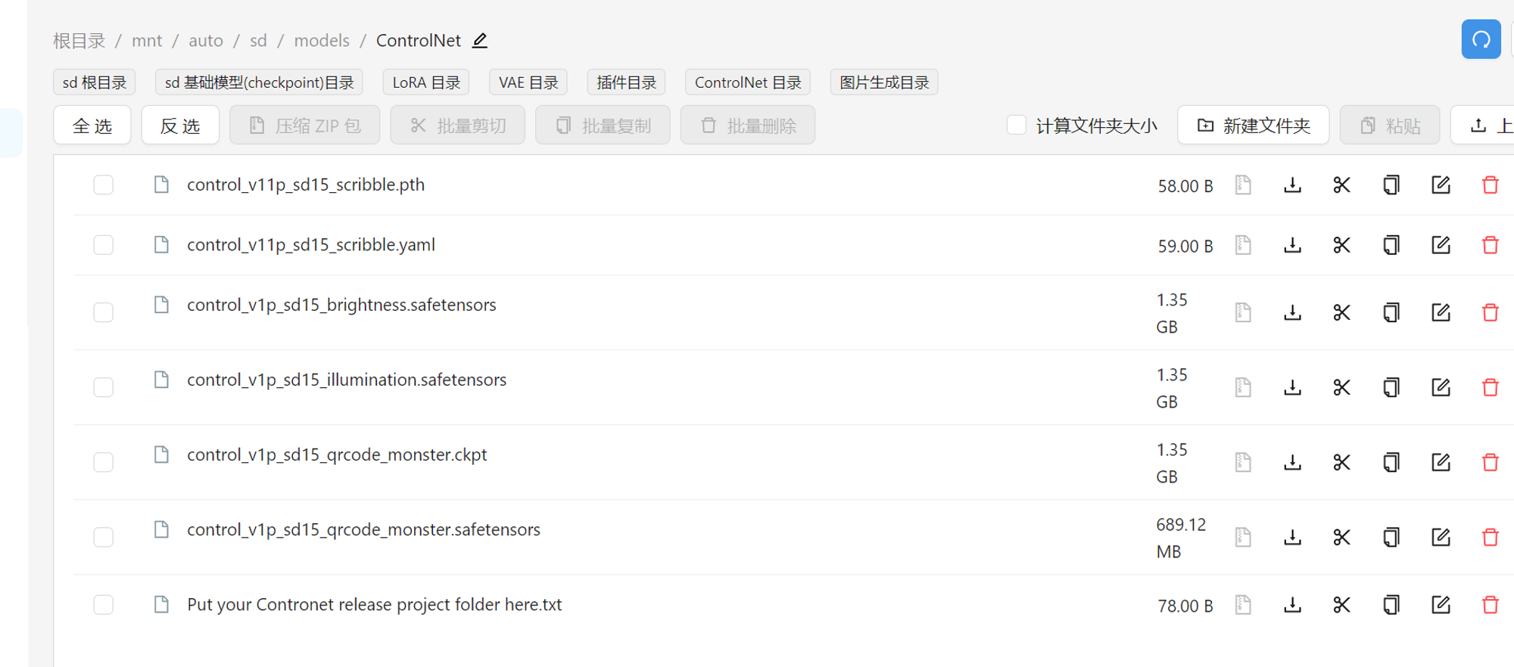Select checkbox for control_v11p_sd15_scribble.pth

click(104, 185)
